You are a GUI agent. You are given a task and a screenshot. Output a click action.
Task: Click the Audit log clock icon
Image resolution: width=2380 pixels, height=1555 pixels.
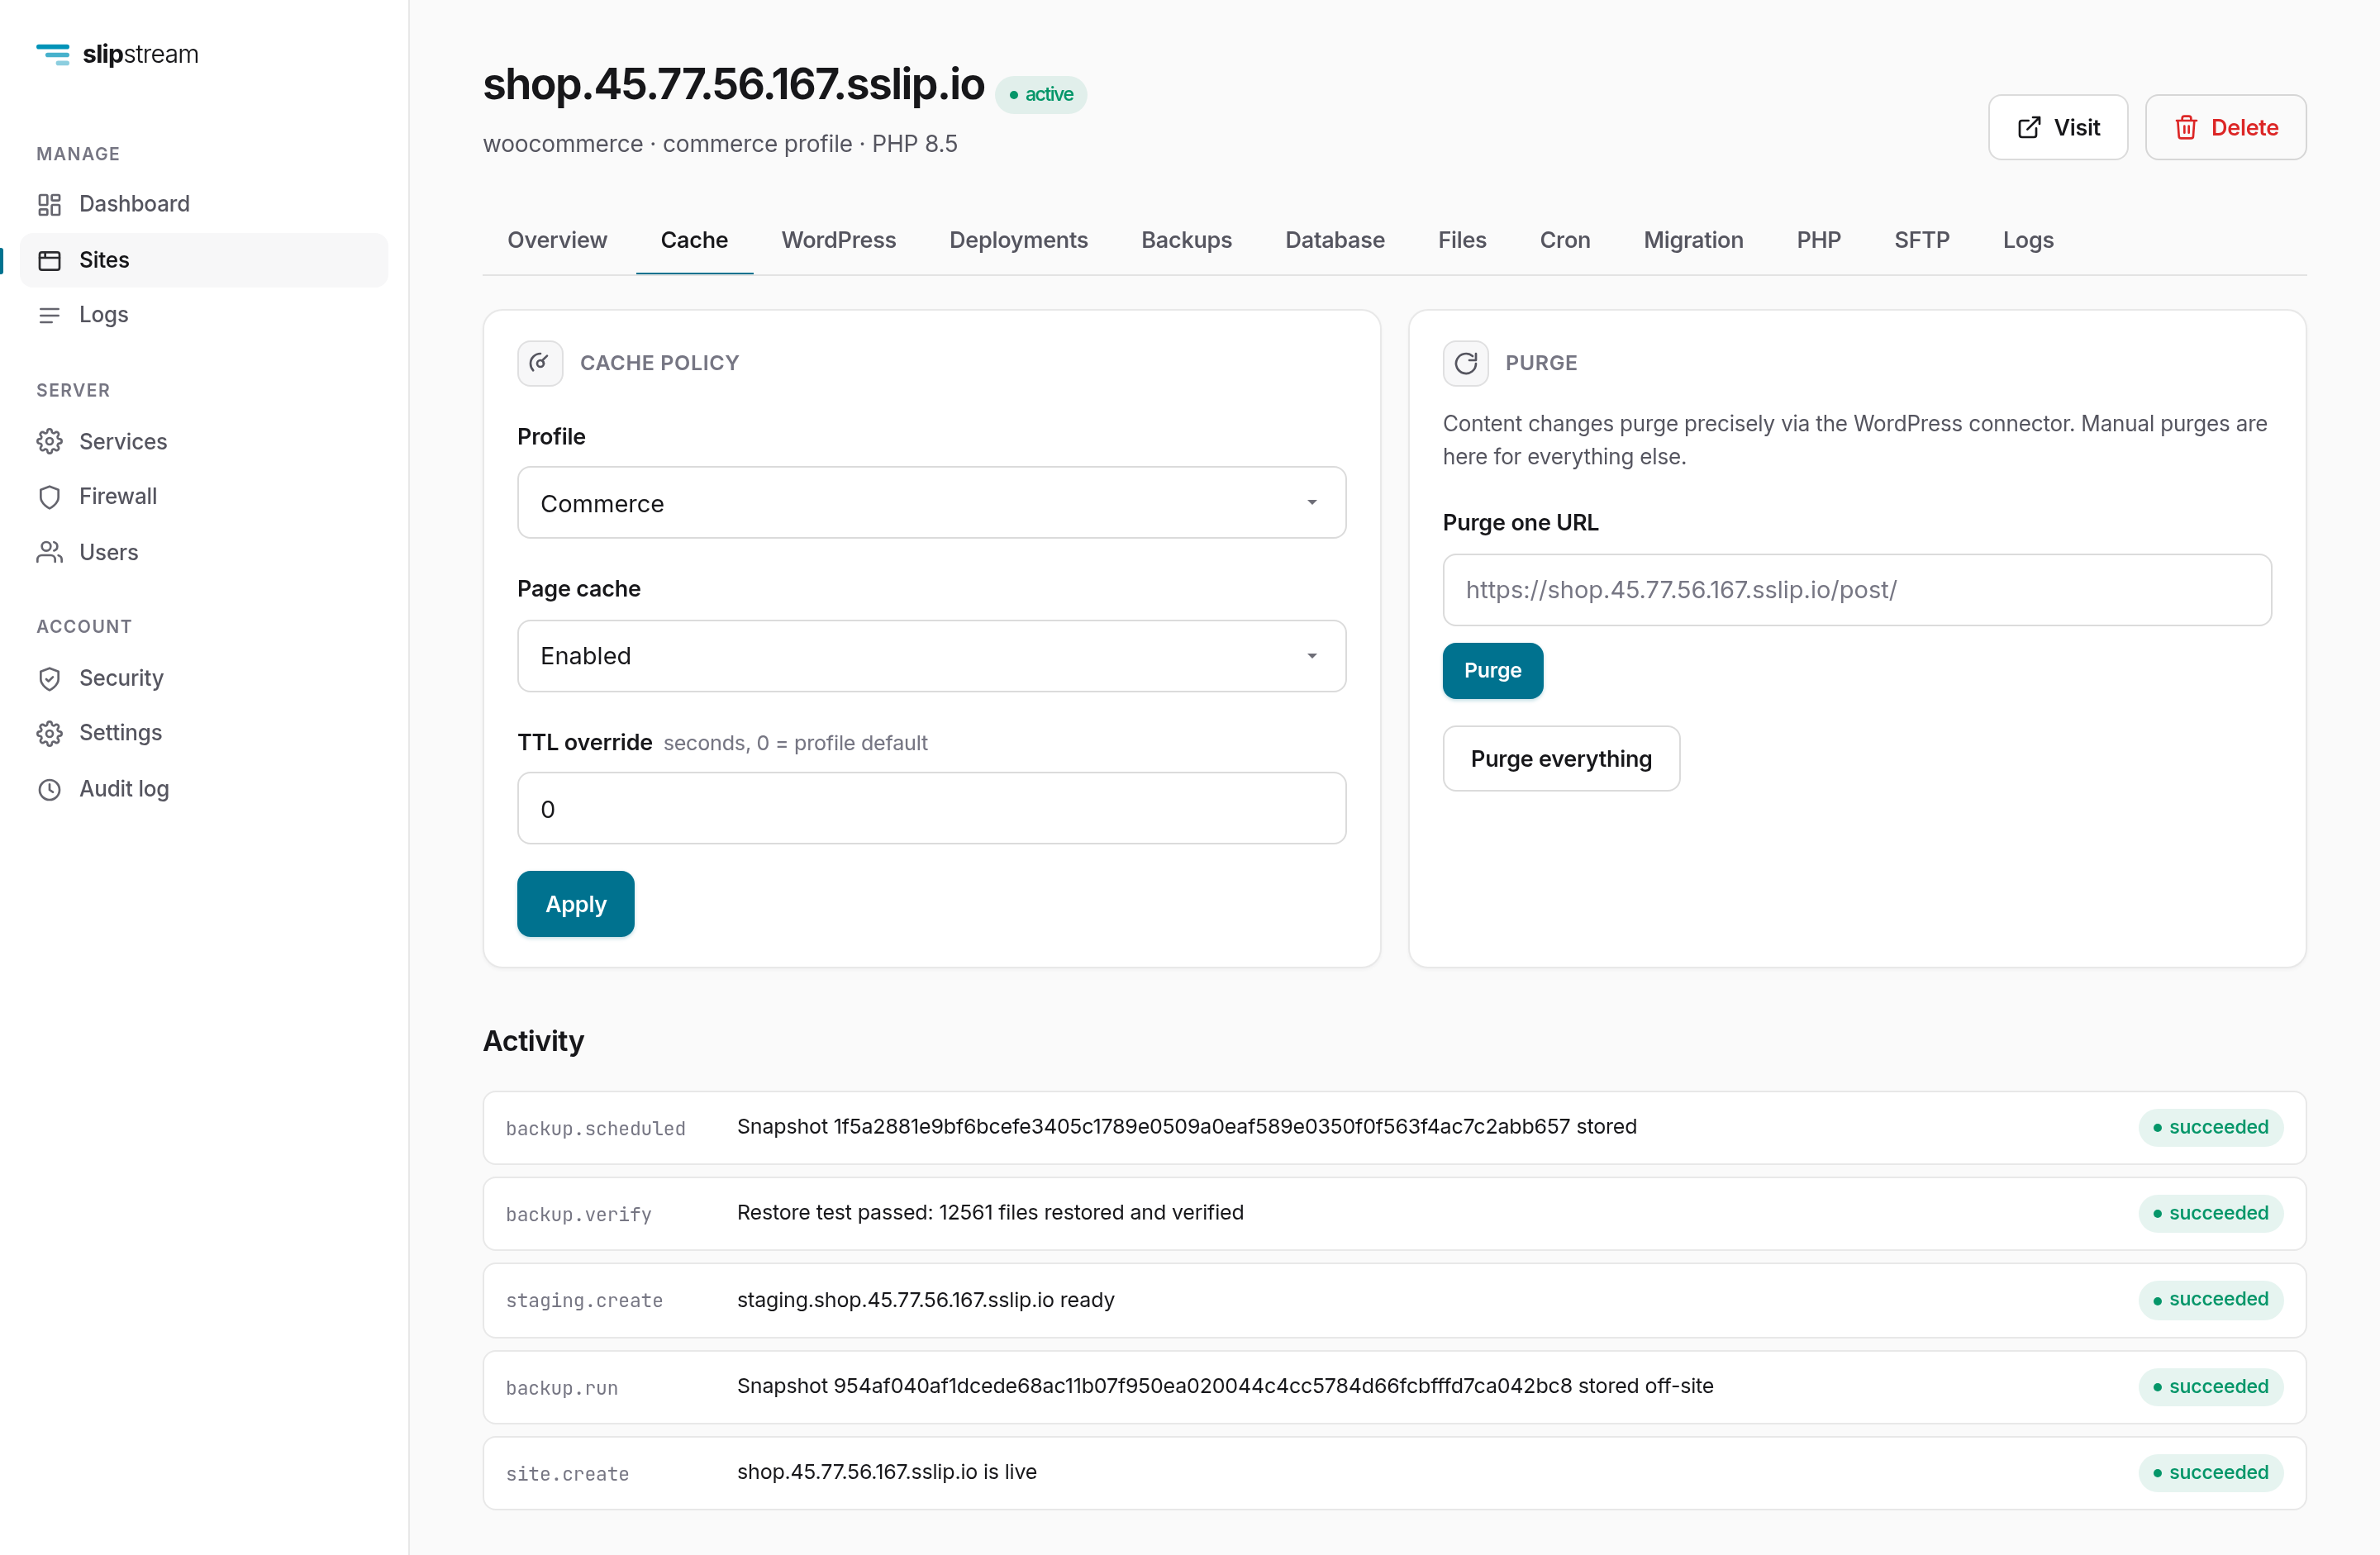coord(49,789)
